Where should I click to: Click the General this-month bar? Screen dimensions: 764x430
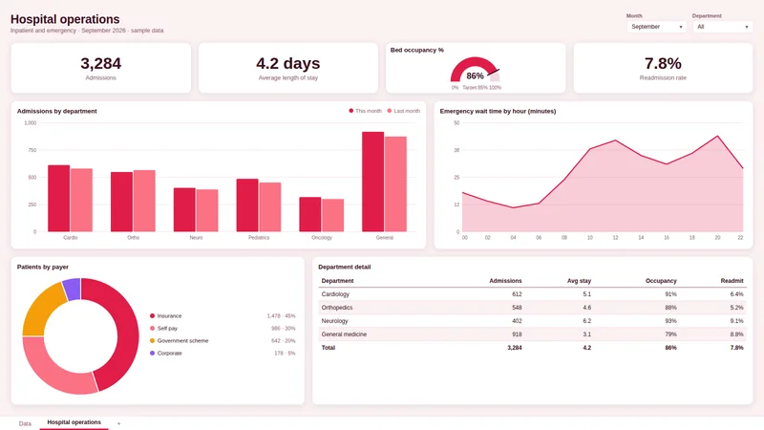point(373,182)
